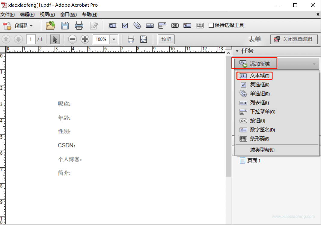321x225 pixels.
Task: Choose 条形码(B) from the menu
Action: [x=277, y=139]
